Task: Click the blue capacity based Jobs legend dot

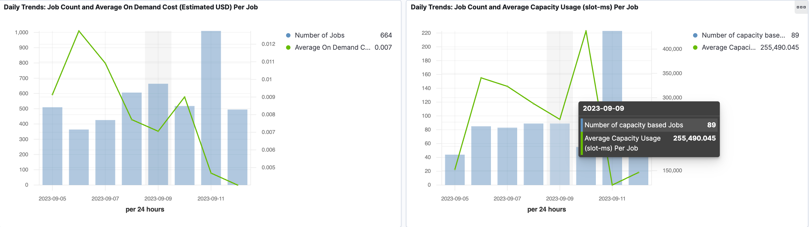Action: tap(695, 35)
